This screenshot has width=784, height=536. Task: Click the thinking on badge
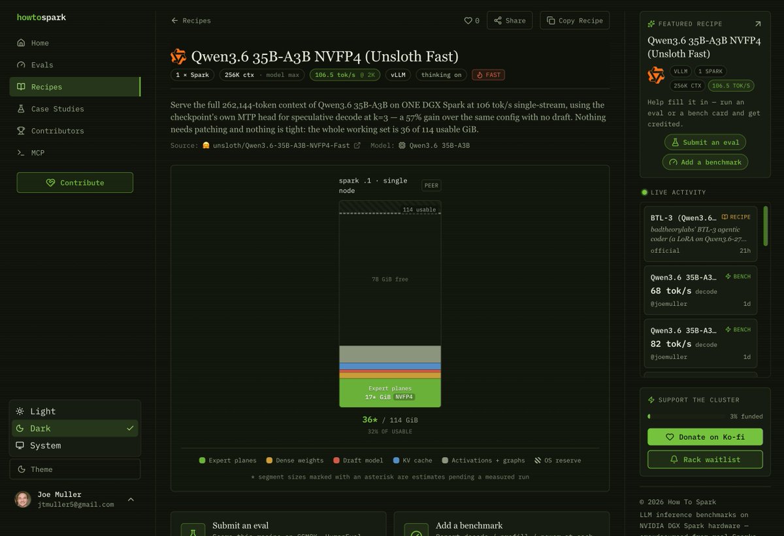click(x=441, y=75)
